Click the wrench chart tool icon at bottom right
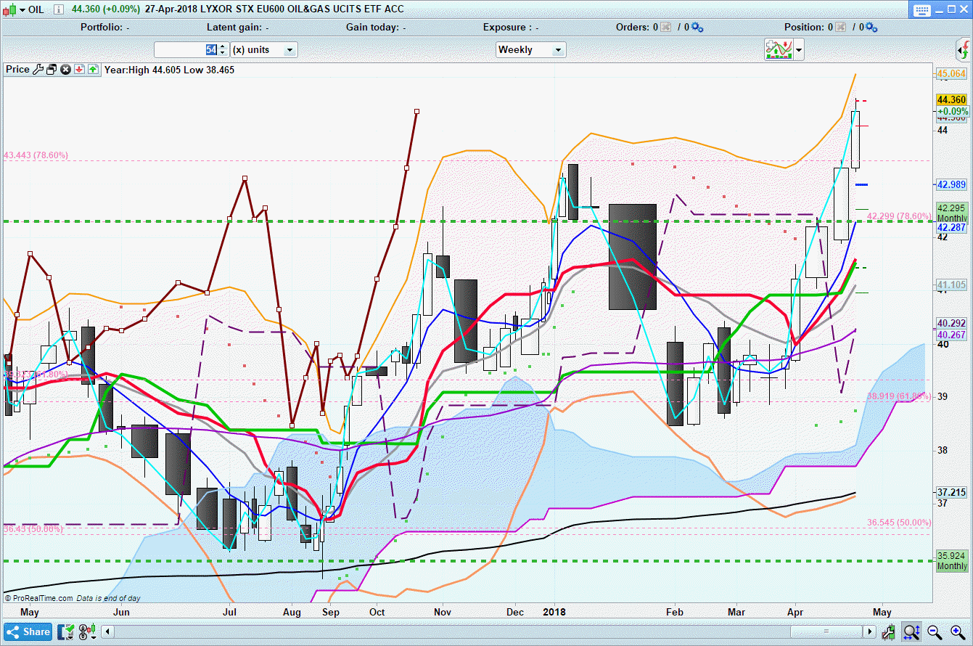Viewport: 973px width, 646px height. (889, 632)
